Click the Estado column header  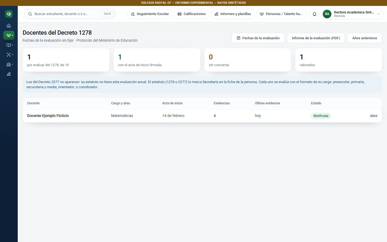pyautogui.click(x=316, y=103)
